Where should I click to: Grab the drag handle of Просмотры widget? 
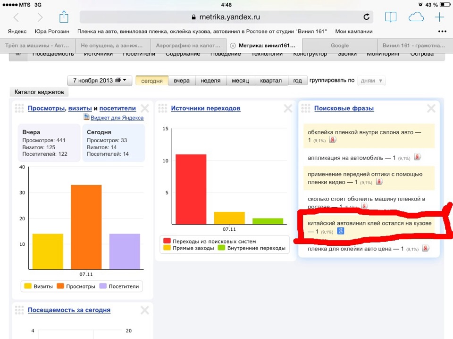(x=19, y=108)
